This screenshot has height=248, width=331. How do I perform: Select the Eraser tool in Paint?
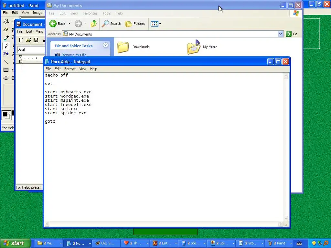6,29
